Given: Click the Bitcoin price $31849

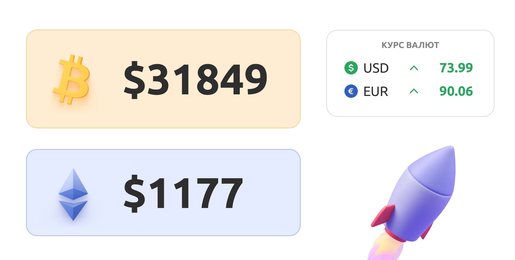Looking at the screenshot, I should point(195,79).
